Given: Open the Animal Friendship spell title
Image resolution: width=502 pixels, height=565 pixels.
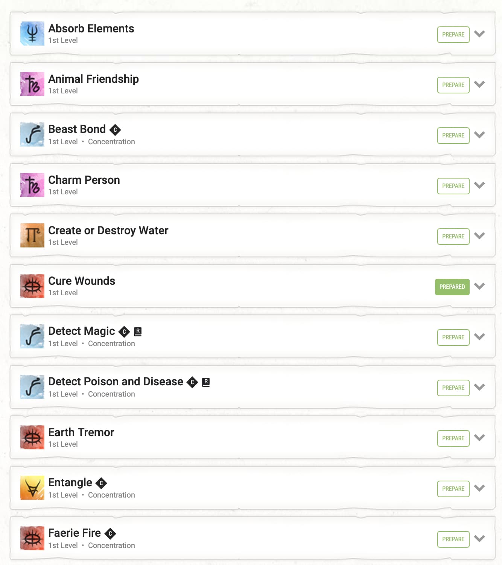Looking at the screenshot, I should click(94, 79).
